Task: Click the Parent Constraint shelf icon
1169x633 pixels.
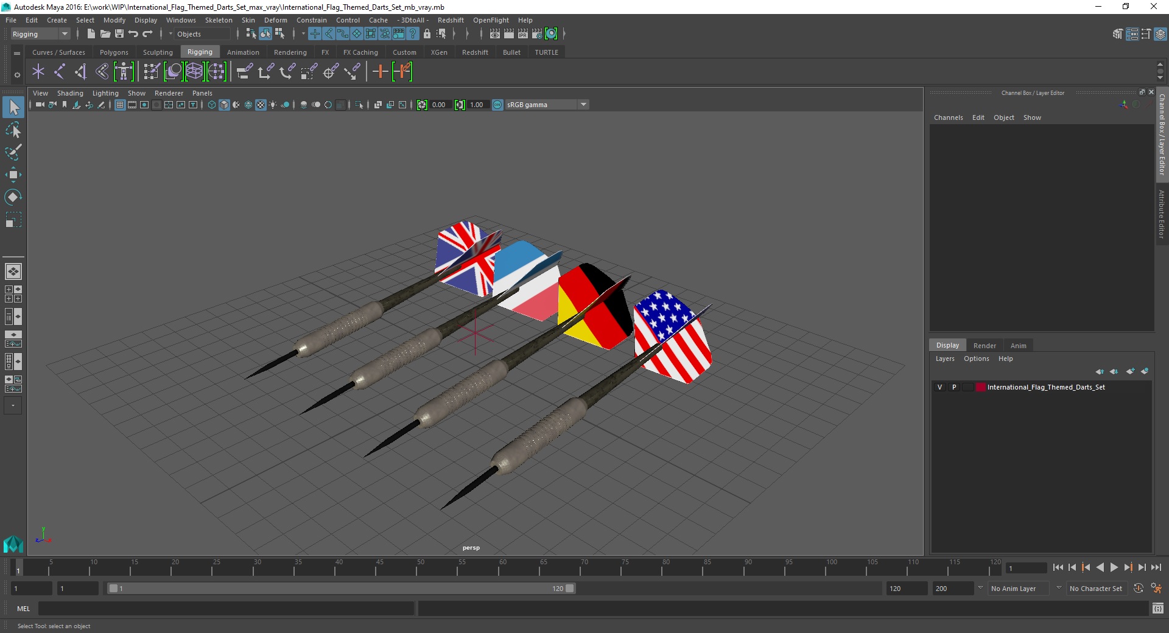Action: tap(245, 72)
